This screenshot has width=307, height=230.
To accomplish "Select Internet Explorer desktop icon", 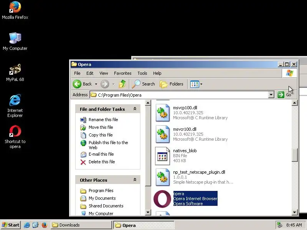I will [x=15, y=106].
